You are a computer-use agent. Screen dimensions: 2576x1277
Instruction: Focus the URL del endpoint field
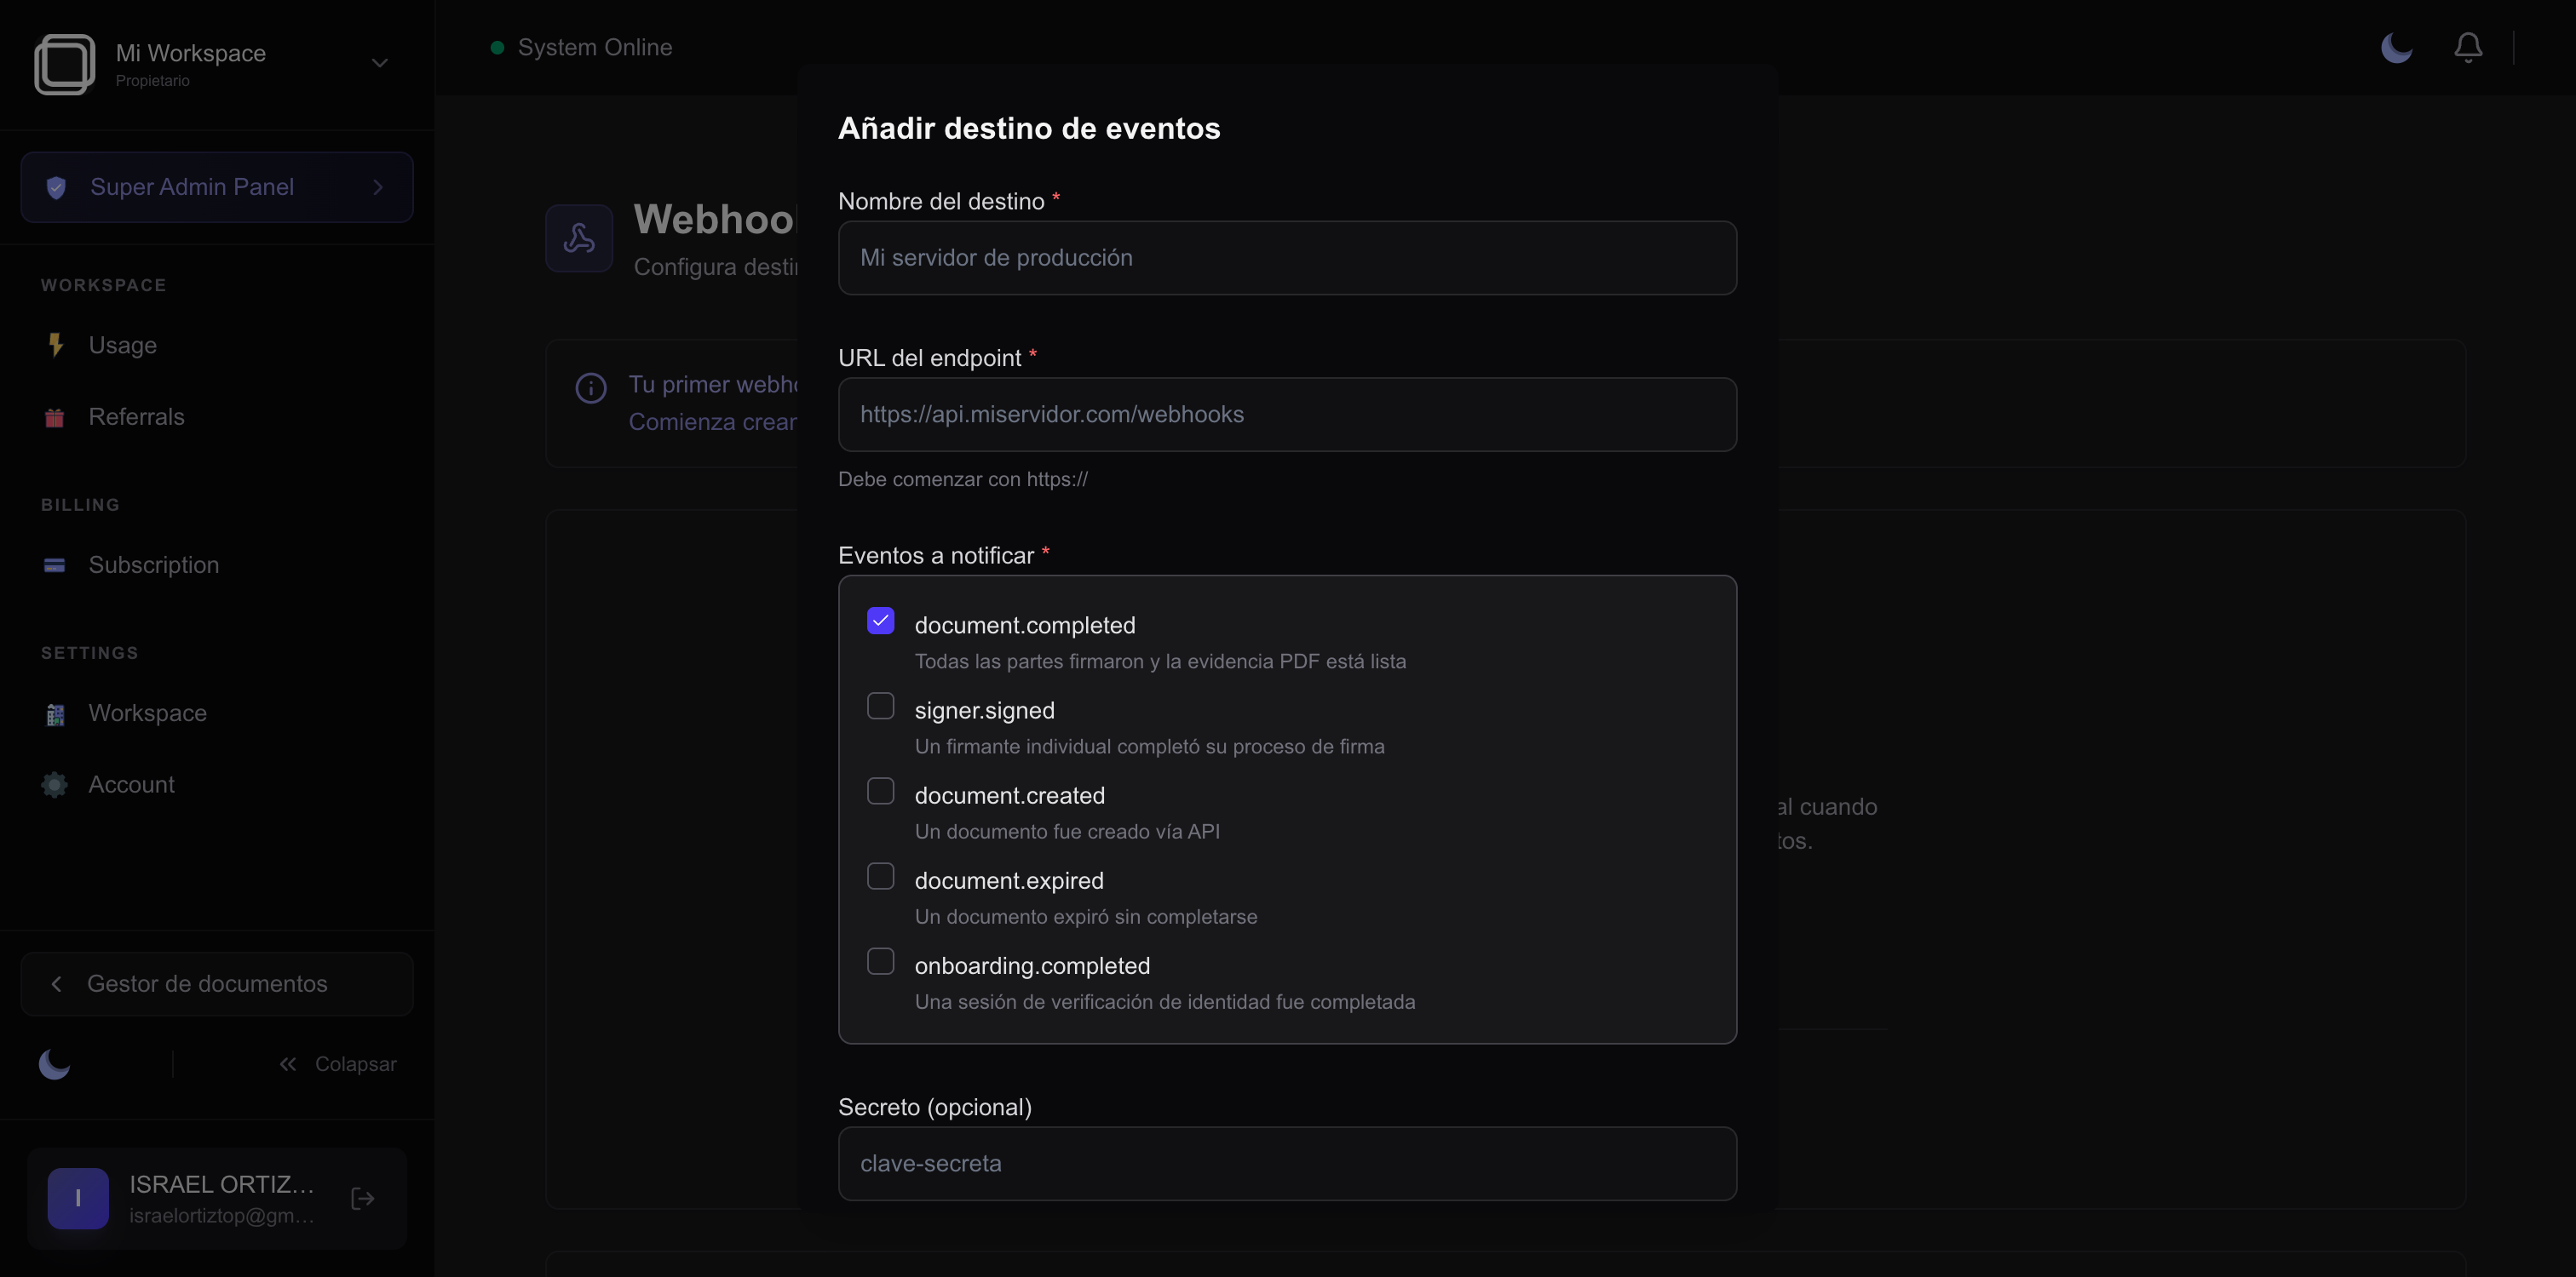pos(1287,415)
